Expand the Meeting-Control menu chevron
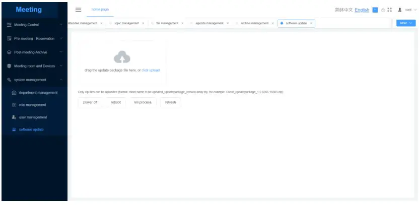The height and width of the screenshot is (205, 420). point(61,25)
